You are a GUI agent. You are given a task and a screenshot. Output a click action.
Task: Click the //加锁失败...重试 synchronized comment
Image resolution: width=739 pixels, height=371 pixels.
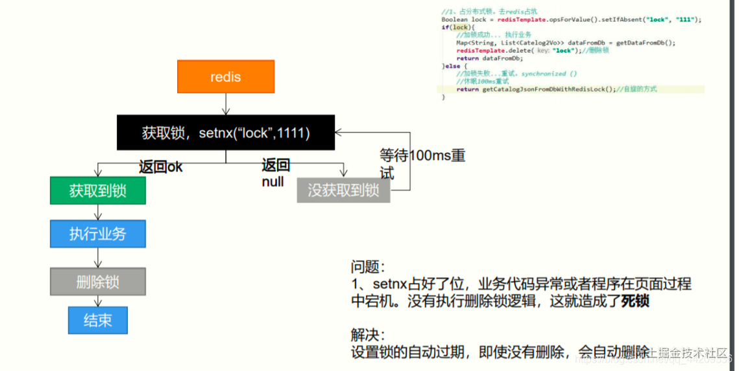[516, 74]
